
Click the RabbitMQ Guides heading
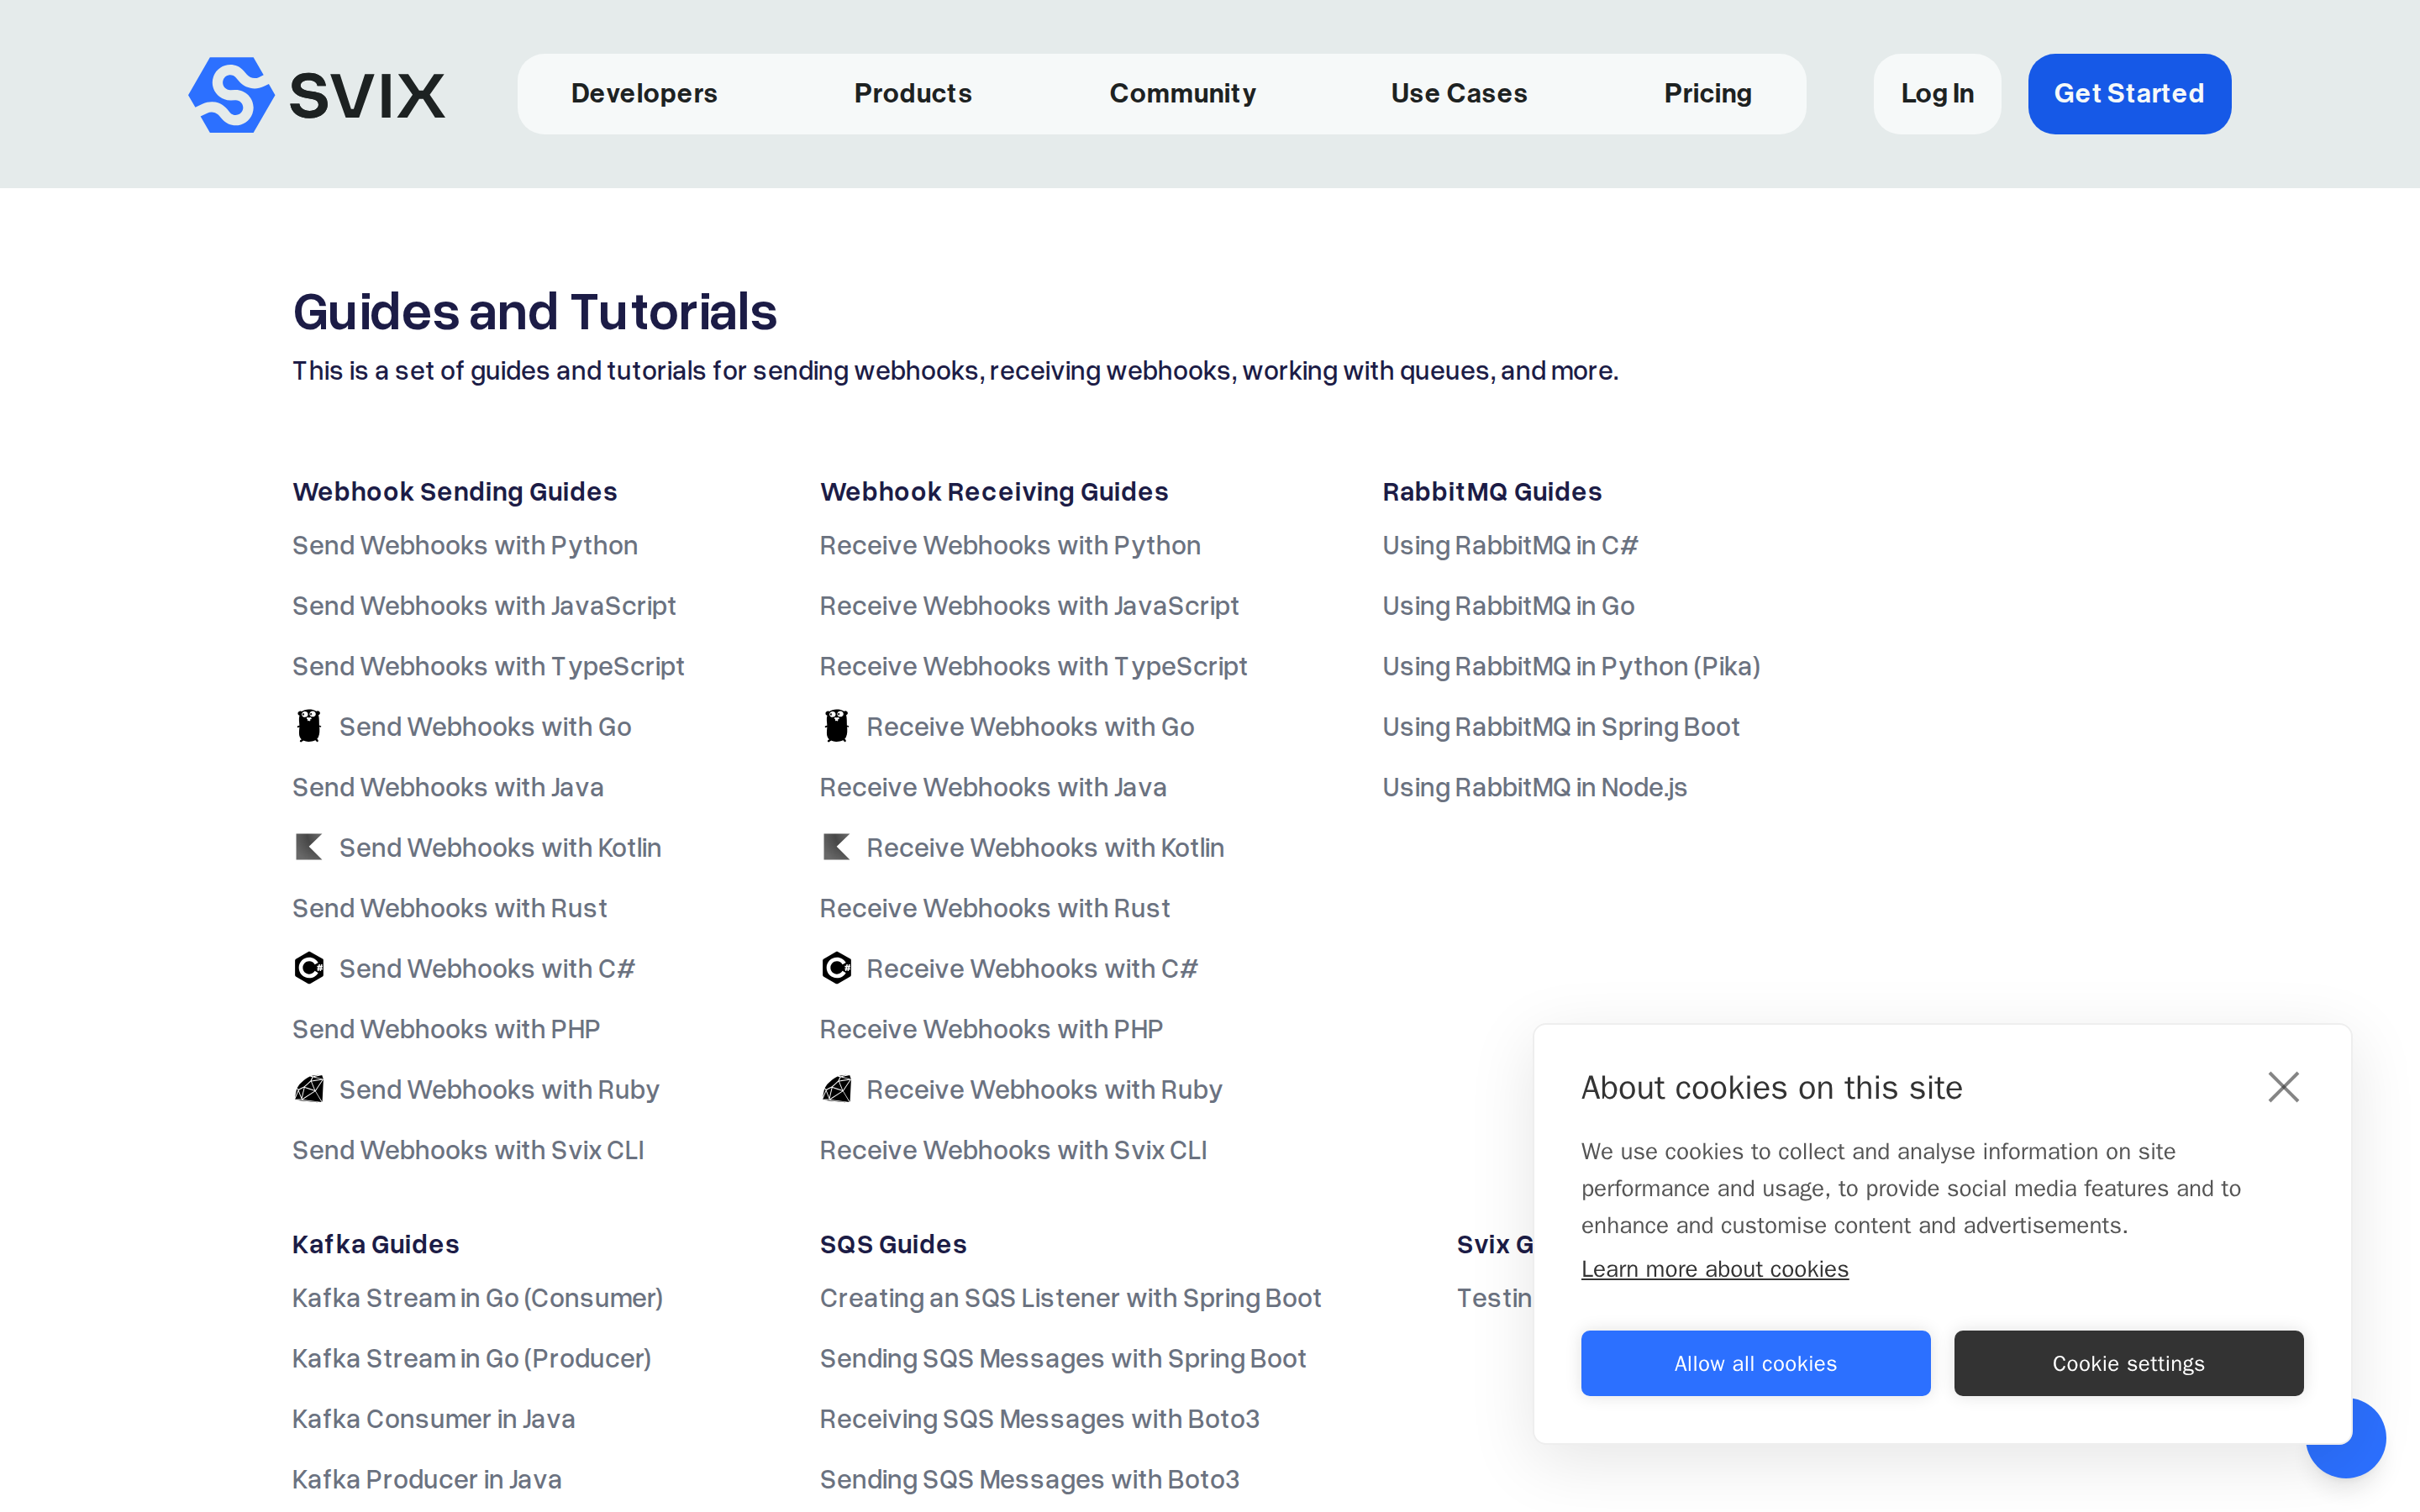click(1492, 491)
